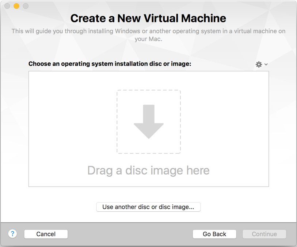Click the grayed-out Continue button

(x=264, y=234)
